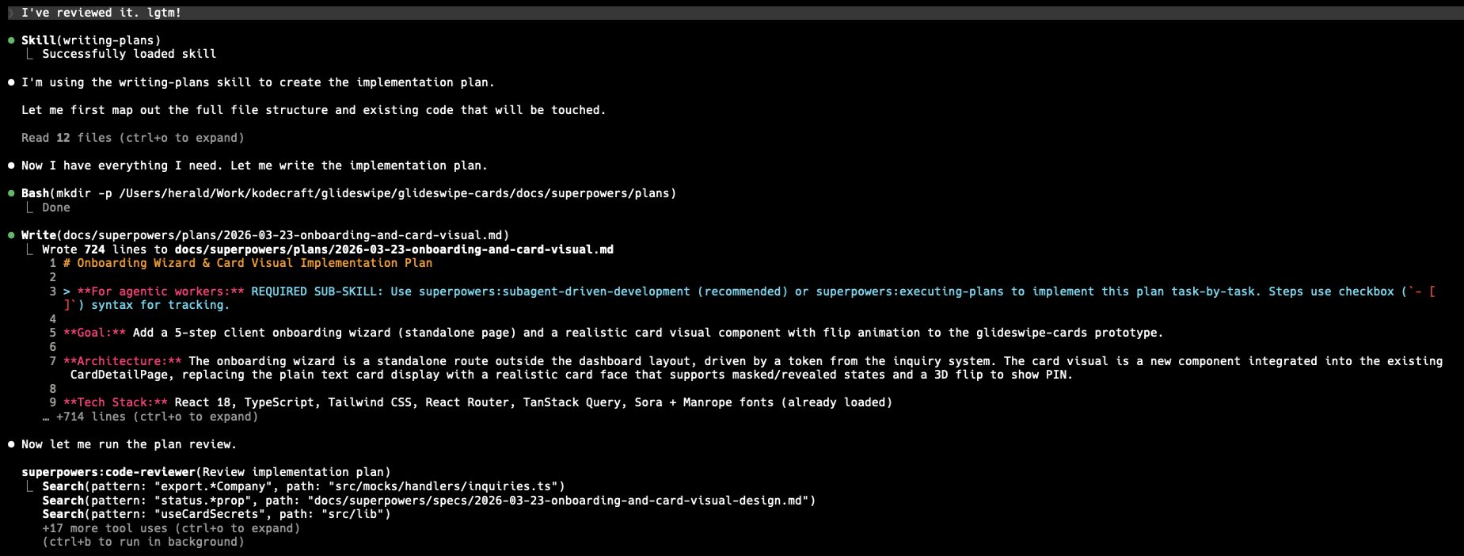Click the green status dot beside Skill(writing-plans)

click(x=11, y=40)
